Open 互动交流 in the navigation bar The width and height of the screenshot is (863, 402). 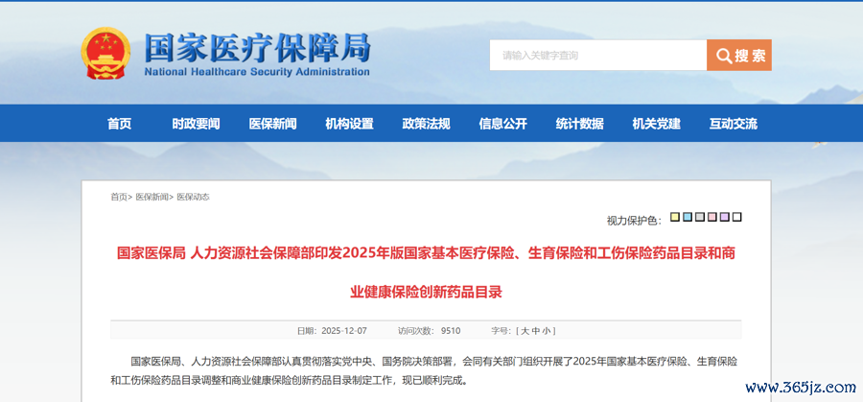tap(733, 124)
